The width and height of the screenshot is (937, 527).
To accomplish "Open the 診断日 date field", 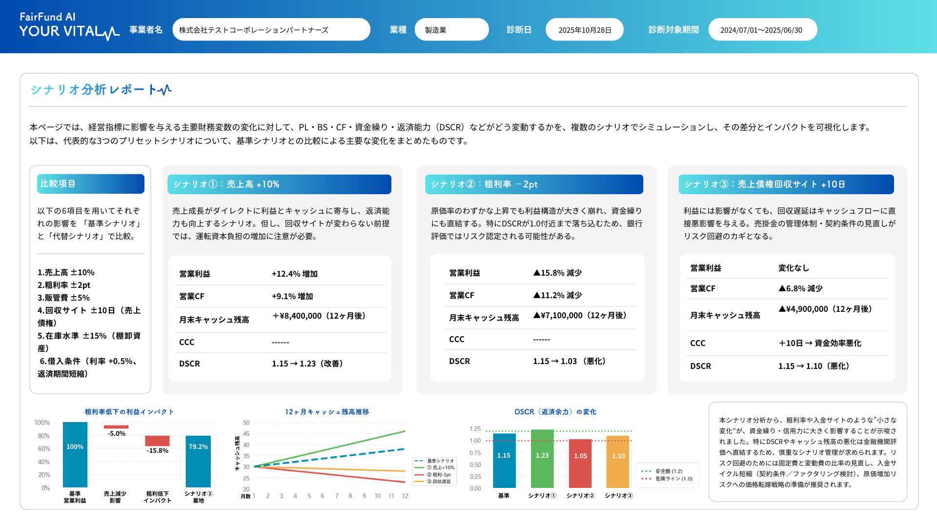I will click(584, 30).
